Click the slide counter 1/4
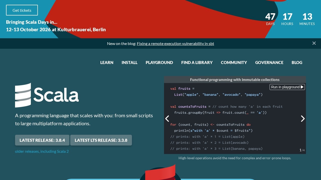The height and width of the screenshot is (180, 321). pos(302,150)
